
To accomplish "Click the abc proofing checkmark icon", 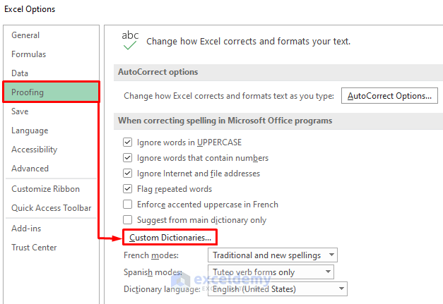I will [x=130, y=40].
